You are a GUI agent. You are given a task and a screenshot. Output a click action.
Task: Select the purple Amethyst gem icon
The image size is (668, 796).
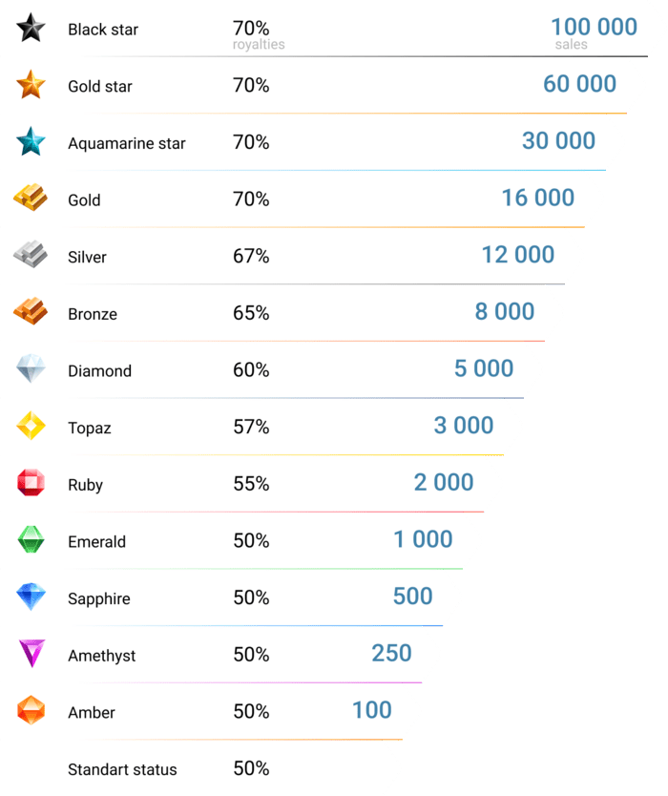point(31,654)
